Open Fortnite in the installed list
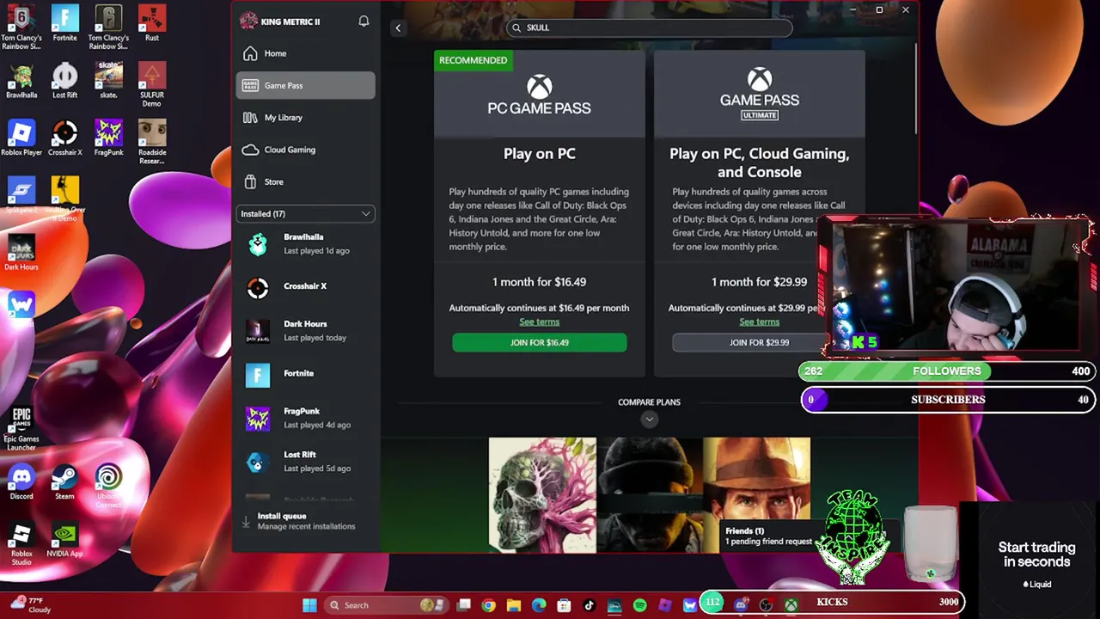The height and width of the screenshot is (619, 1100). (x=305, y=374)
